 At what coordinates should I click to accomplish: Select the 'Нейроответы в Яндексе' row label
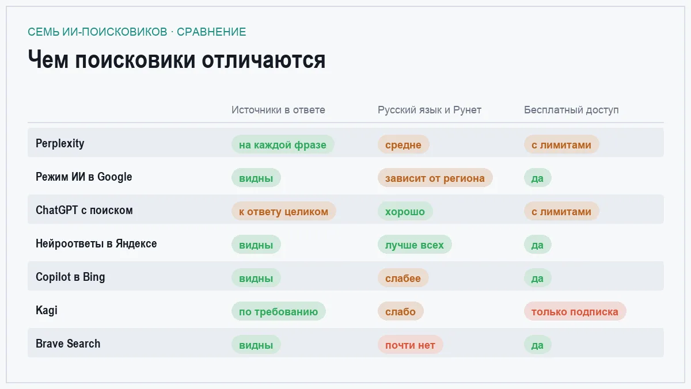point(96,243)
